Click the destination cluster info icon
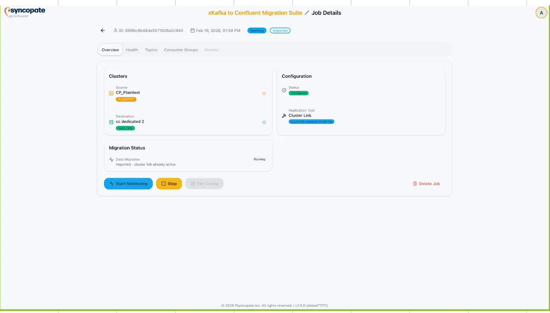 pos(264,123)
